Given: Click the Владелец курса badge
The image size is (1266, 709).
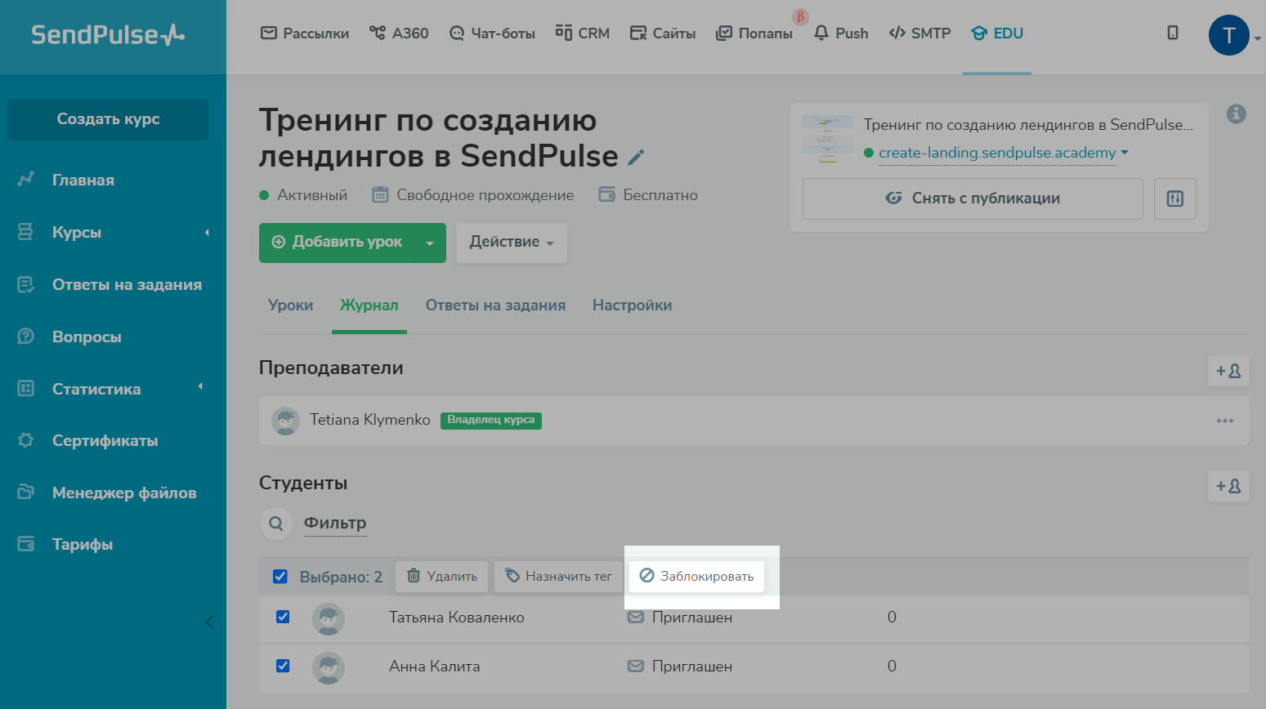Looking at the screenshot, I should coord(491,420).
